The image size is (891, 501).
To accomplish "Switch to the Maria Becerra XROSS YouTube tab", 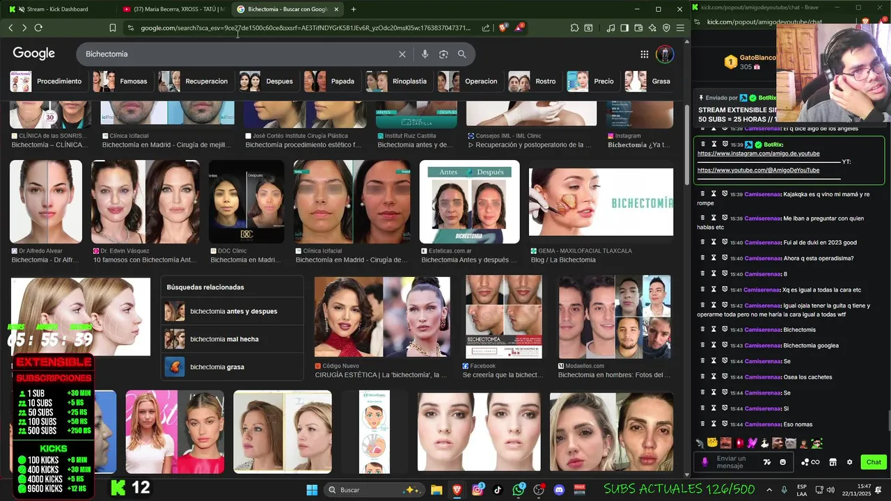I will click(174, 9).
